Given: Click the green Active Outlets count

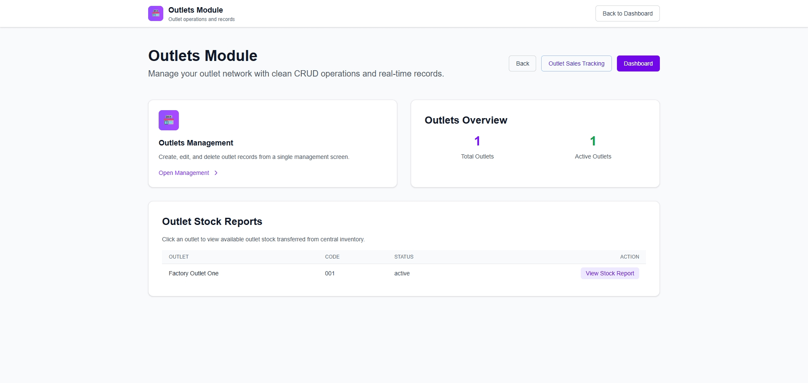Looking at the screenshot, I should tap(593, 141).
